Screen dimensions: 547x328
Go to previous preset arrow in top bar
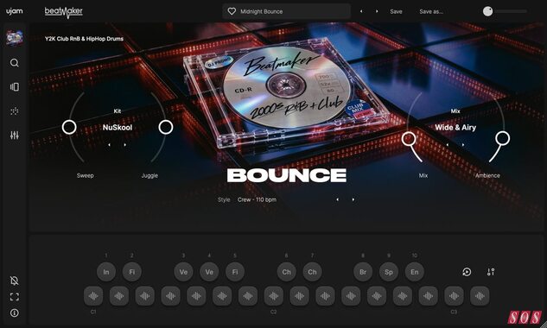(x=361, y=11)
